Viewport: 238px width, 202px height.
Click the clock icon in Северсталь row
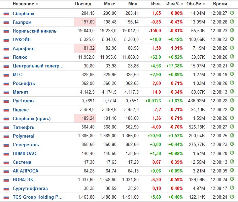coord(232,144)
